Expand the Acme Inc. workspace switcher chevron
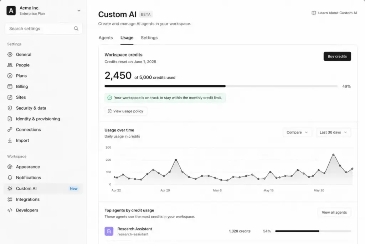365x244 pixels. tap(79, 11)
